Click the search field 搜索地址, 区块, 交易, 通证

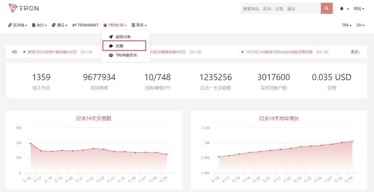[280, 8]
